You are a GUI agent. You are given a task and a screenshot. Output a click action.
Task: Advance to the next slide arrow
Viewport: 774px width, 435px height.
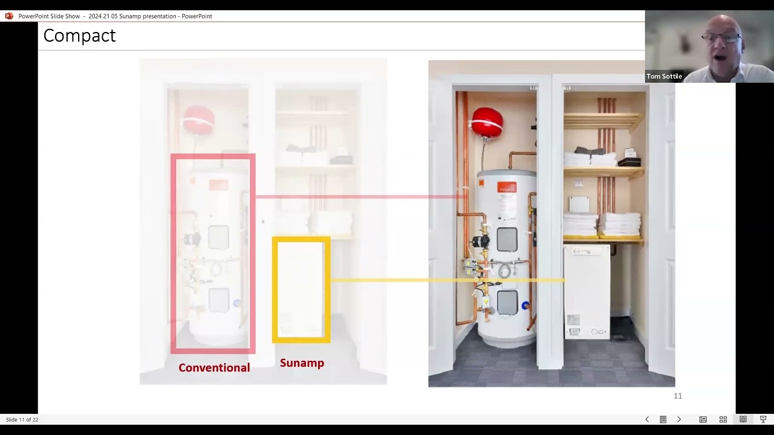[679, 419]
